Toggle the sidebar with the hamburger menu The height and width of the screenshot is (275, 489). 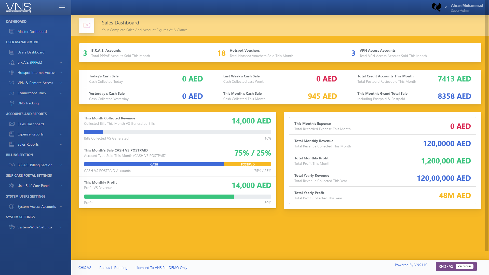pos(62,7)
